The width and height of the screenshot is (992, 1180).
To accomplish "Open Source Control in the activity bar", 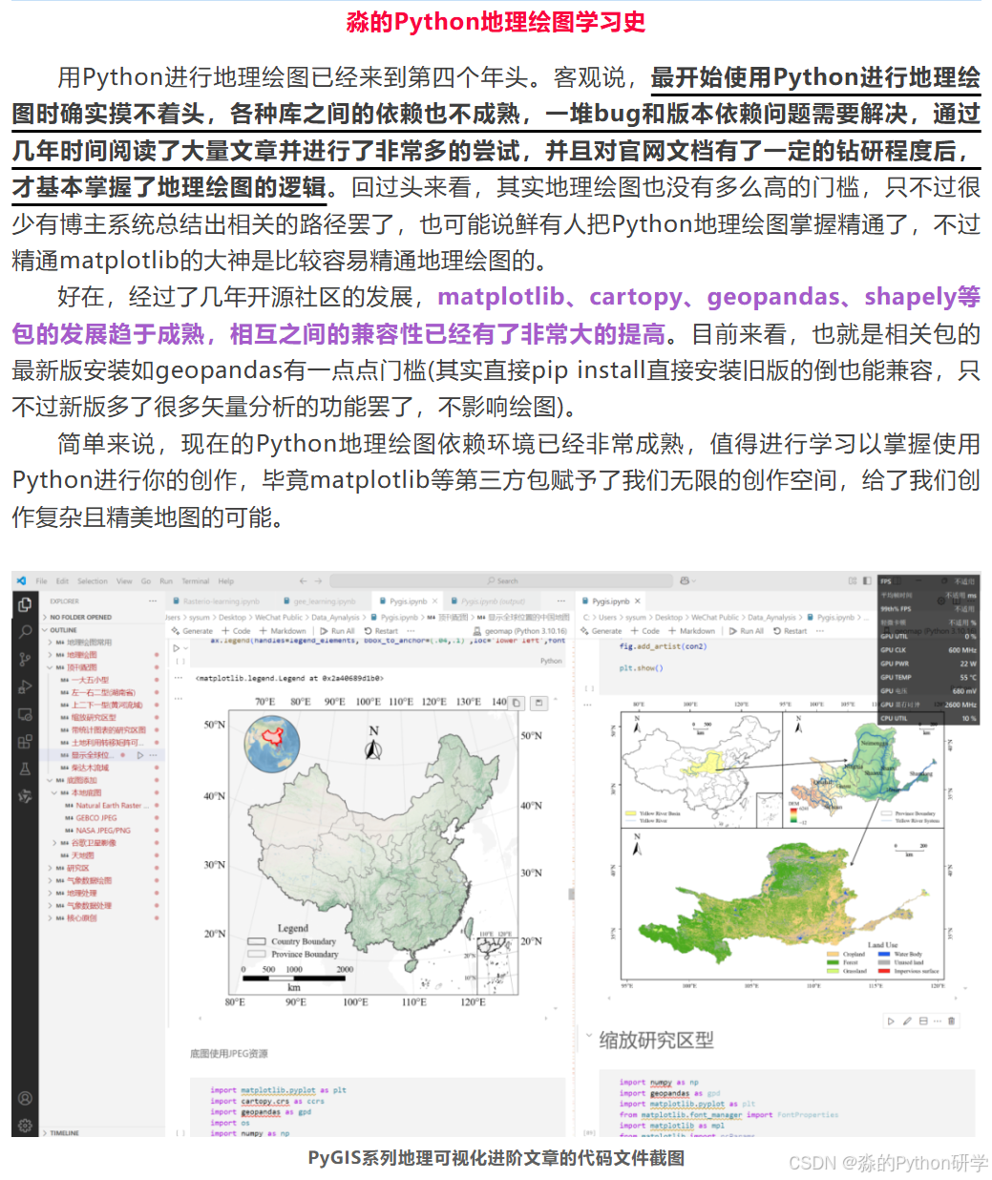I will [x=25, y=659].
